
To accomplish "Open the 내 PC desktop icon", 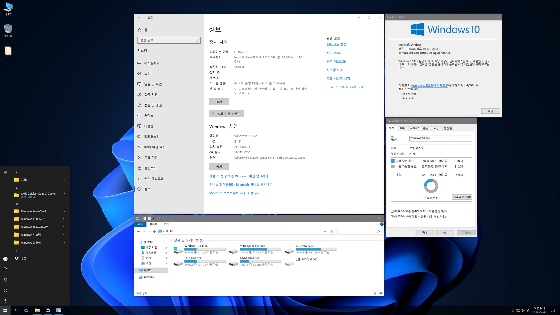I will (x=8, y=9).
